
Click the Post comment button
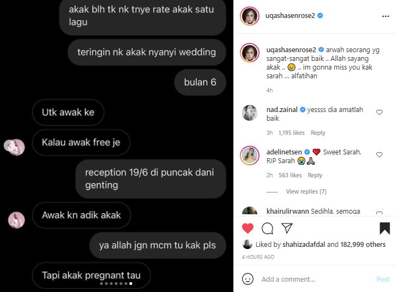pos(383,279)
